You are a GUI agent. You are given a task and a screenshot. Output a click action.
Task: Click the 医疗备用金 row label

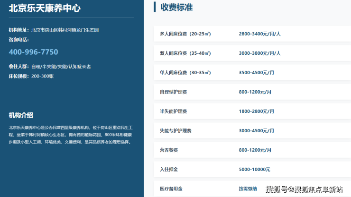pos(171,189)
